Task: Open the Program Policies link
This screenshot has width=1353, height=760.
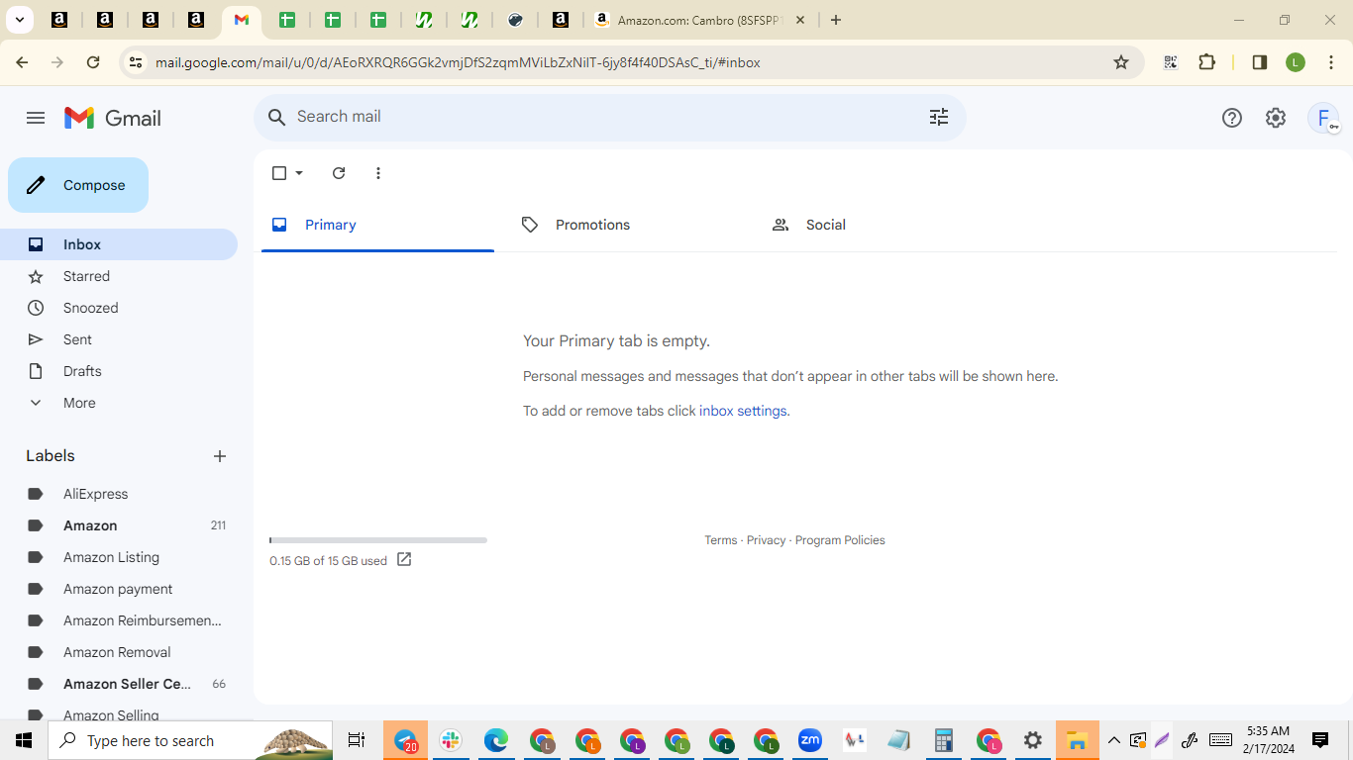Action: tap(840, 540)
